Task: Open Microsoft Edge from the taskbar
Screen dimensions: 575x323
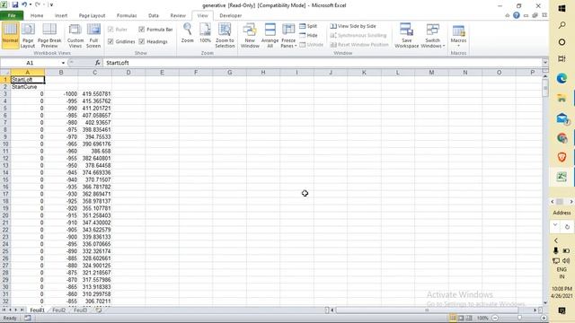Action: [x=562, y=78]
